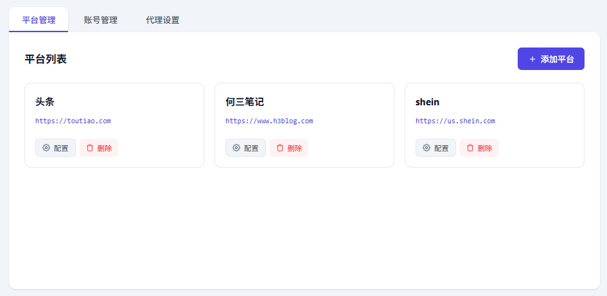Select the shein platform title
This screenshot has width=607, height=296.
click(428, 102)
